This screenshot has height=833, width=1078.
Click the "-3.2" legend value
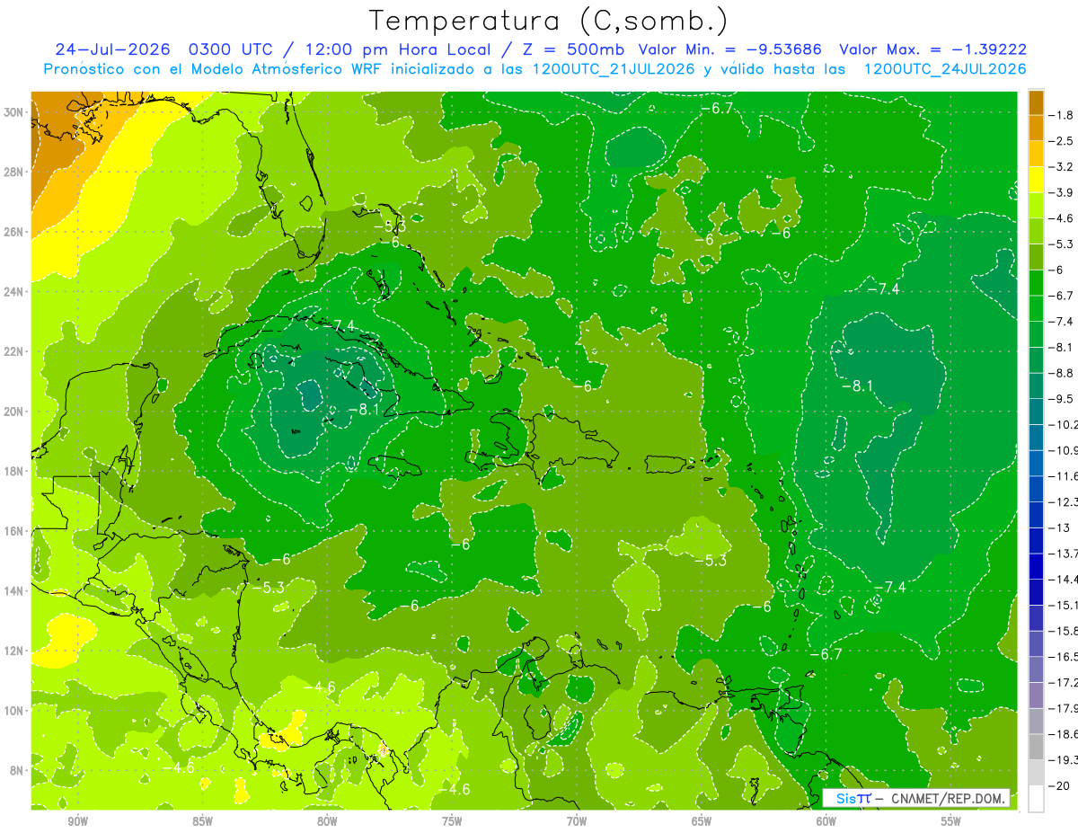tap(1063, 166)
